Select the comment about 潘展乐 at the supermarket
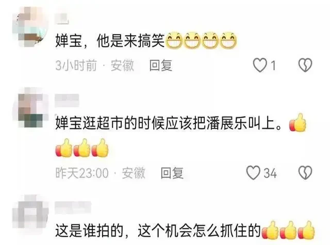Viewport: 330px width, 245px height. point(169,123)
